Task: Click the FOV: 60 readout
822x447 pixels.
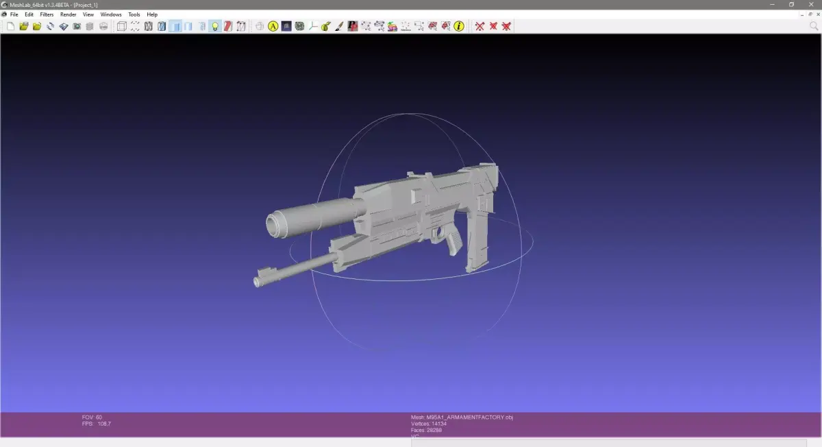Action: pos(92,417)
